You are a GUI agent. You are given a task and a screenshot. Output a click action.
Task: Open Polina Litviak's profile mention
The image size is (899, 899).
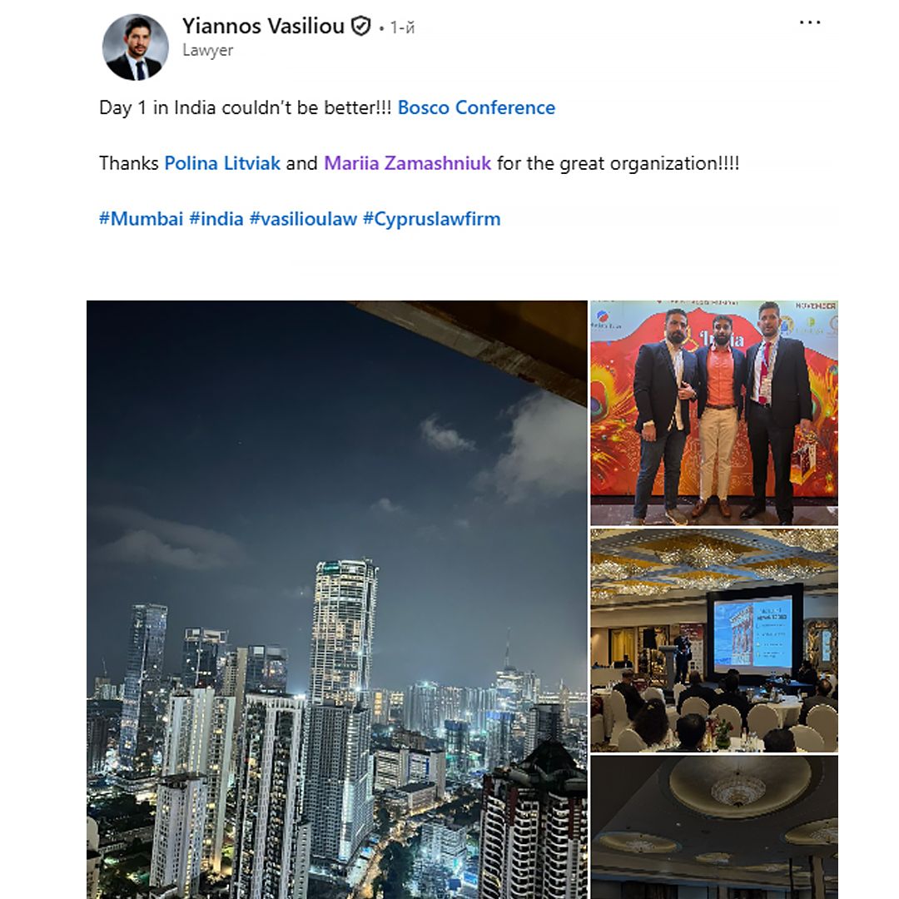pyautogui.click(x=222, y=163)
